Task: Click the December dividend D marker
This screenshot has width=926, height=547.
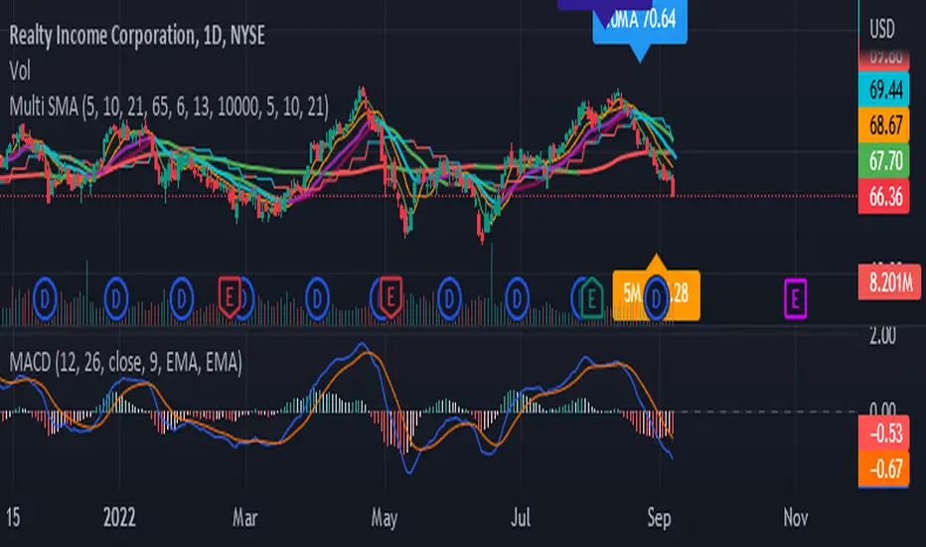Action: 45,298
